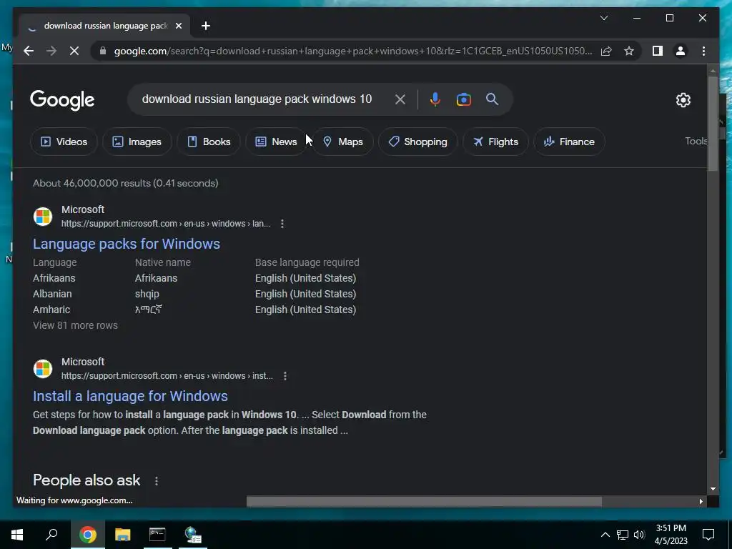The width and height of the screenshot is (732, 549).
Task: Filter results by Maps
Action: [342, 142]
